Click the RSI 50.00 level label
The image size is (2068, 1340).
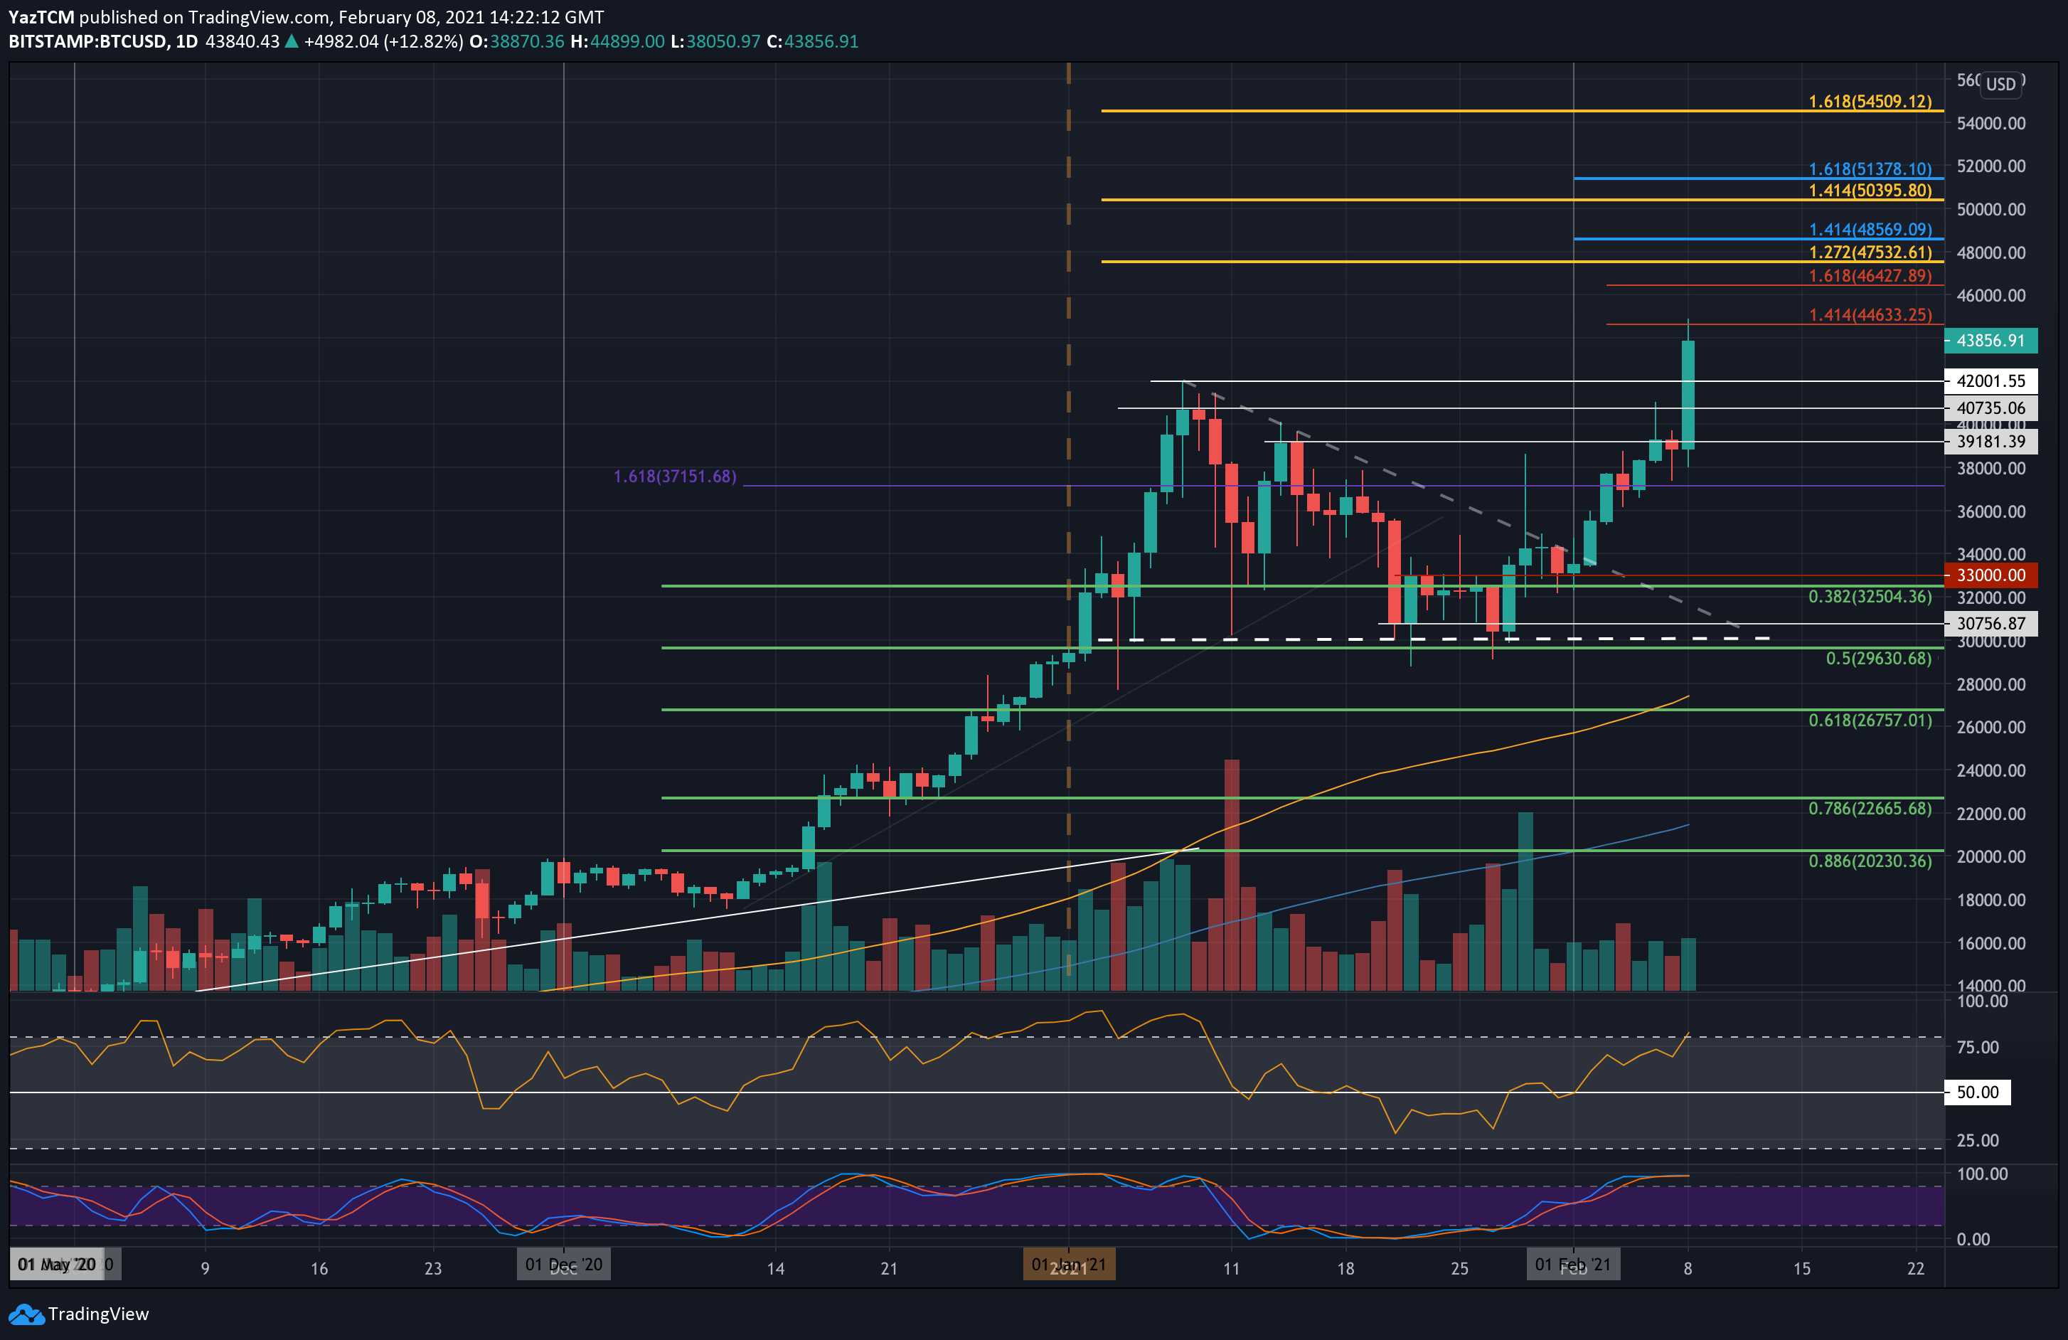1977,1092
